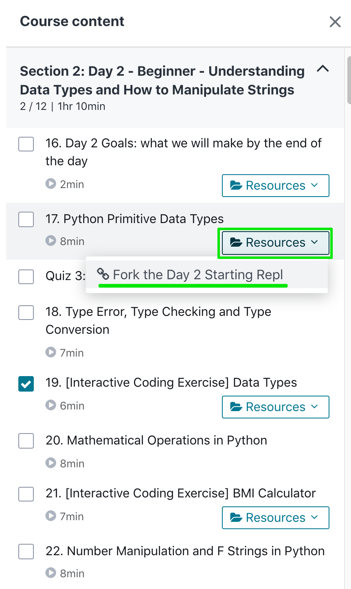351x589 pixels.
Task: Click the play icon under Python Primitive Data Types
Action: click(50, 241)
